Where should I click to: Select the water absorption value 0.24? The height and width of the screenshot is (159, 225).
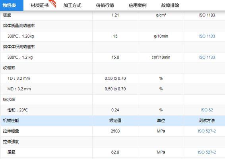115,110
